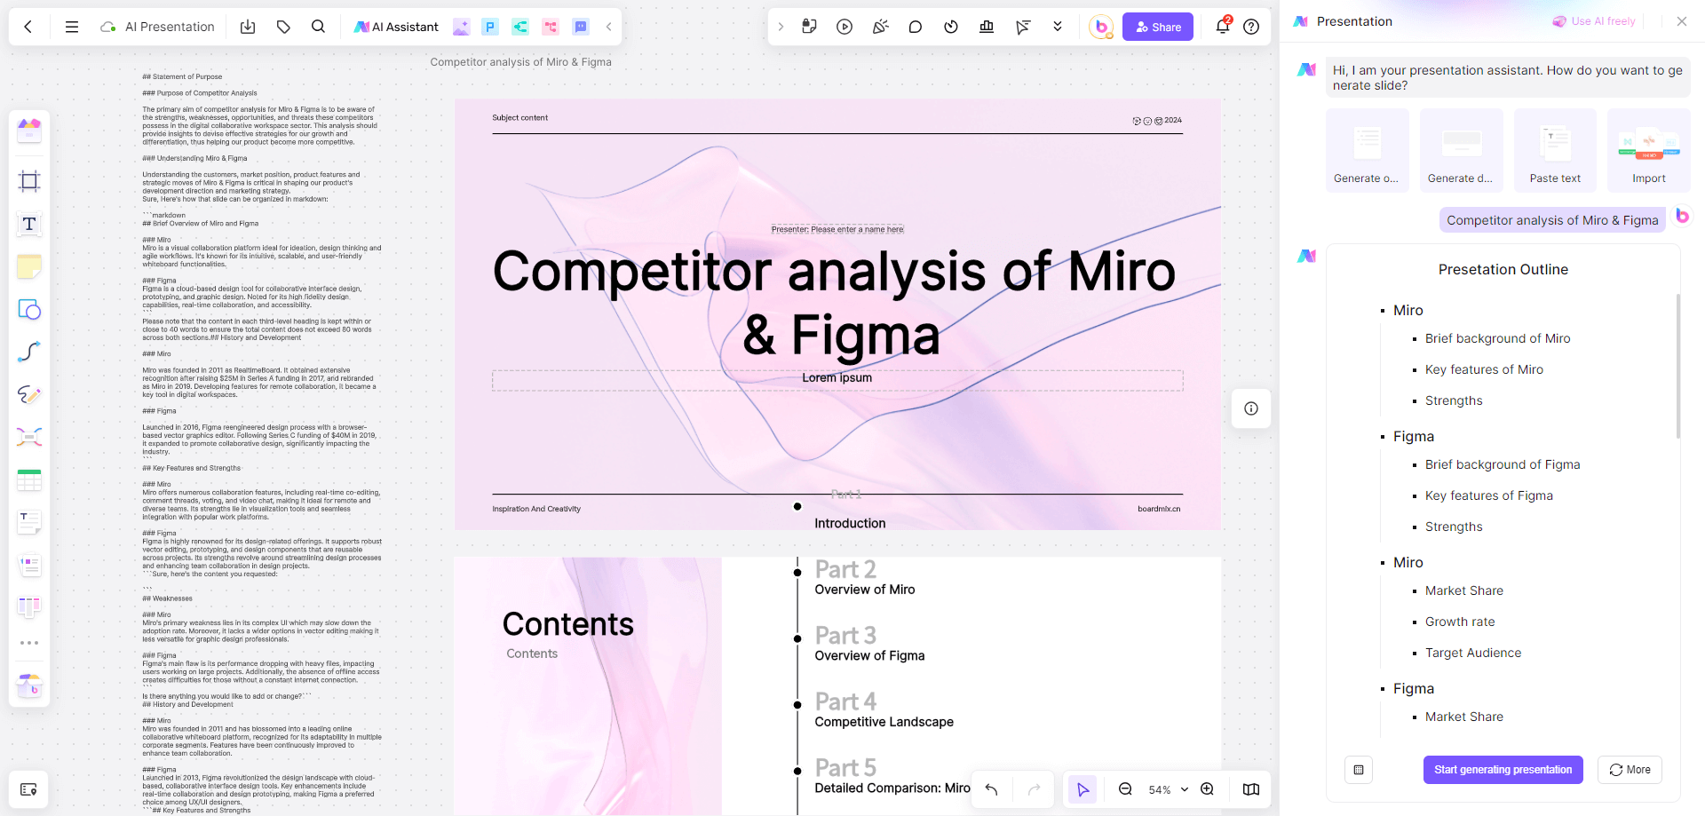Select the Text document card tool
Image resolution: width=1705 pixels, height=816 pixels.
point(29,523)
